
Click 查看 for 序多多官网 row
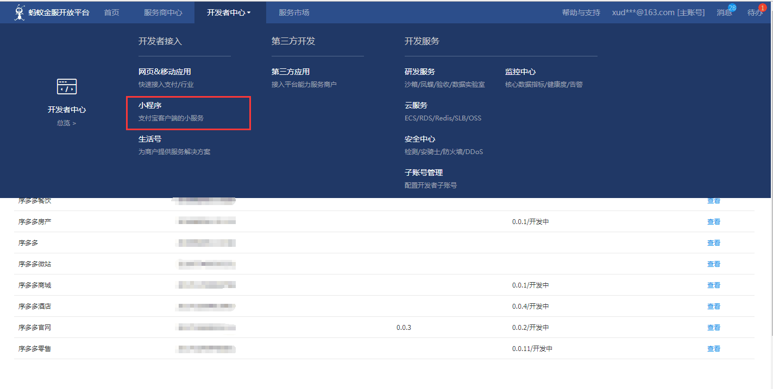[714, 328]
